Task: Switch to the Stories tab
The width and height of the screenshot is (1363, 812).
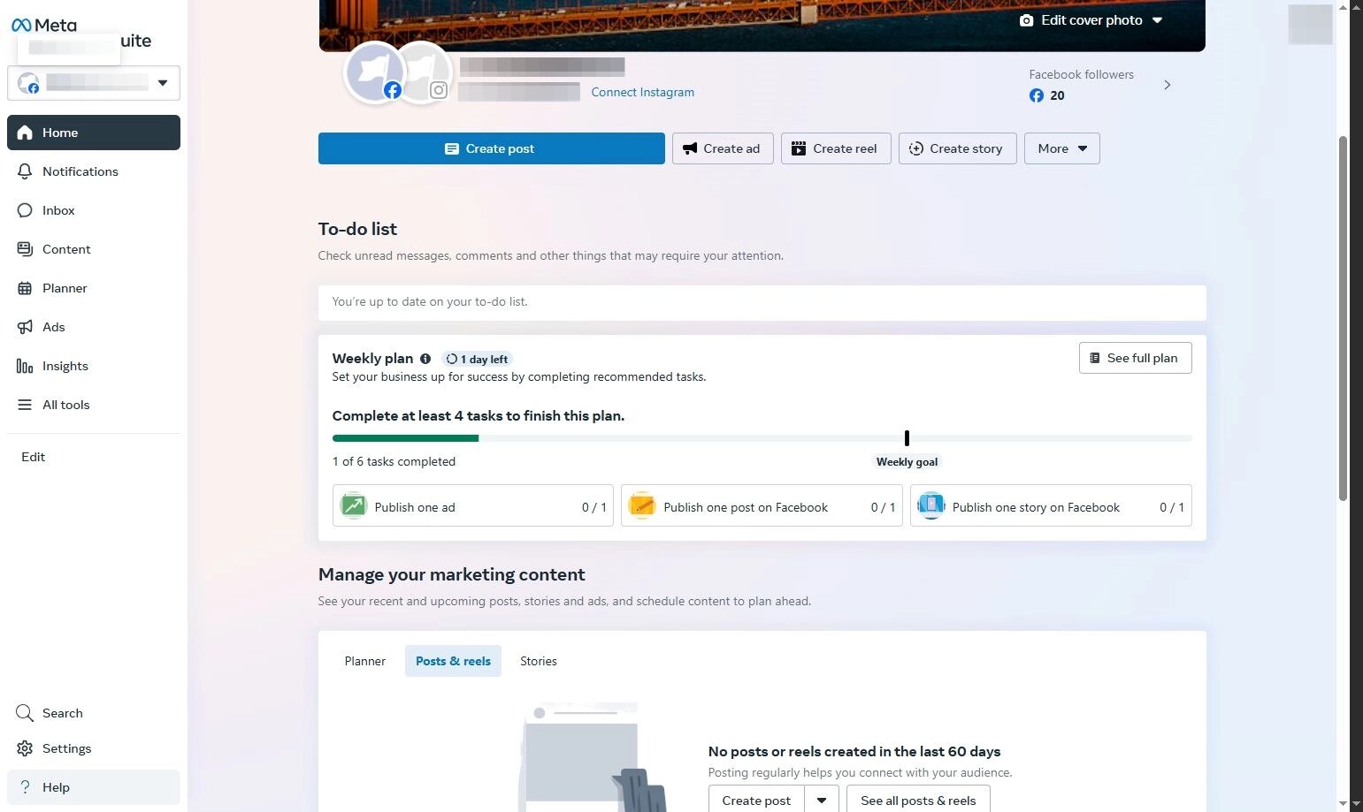Action: click(538, 661)
